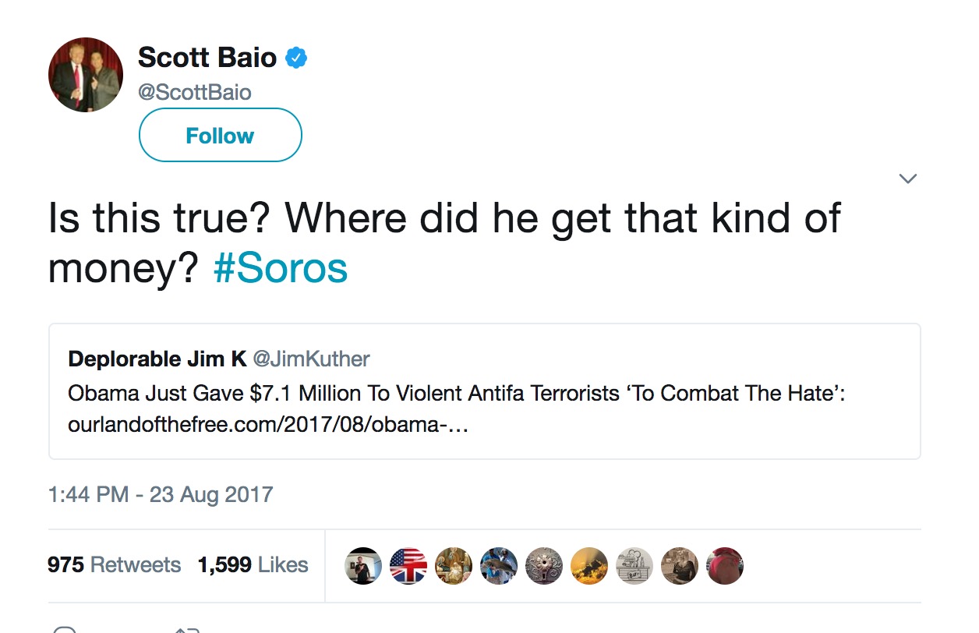
Task: Open the #Soros hashtag link
Action: point(280,269)
